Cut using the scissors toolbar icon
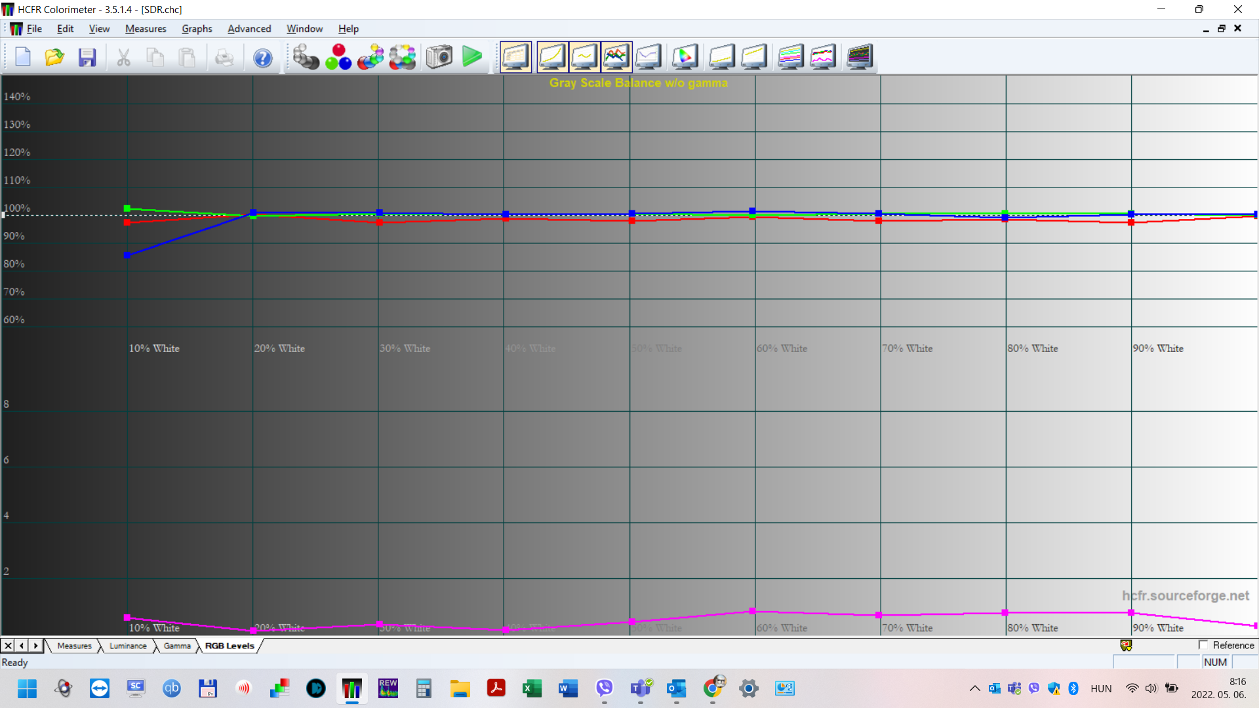1259x708 pixels. click(x=123, y=57)
